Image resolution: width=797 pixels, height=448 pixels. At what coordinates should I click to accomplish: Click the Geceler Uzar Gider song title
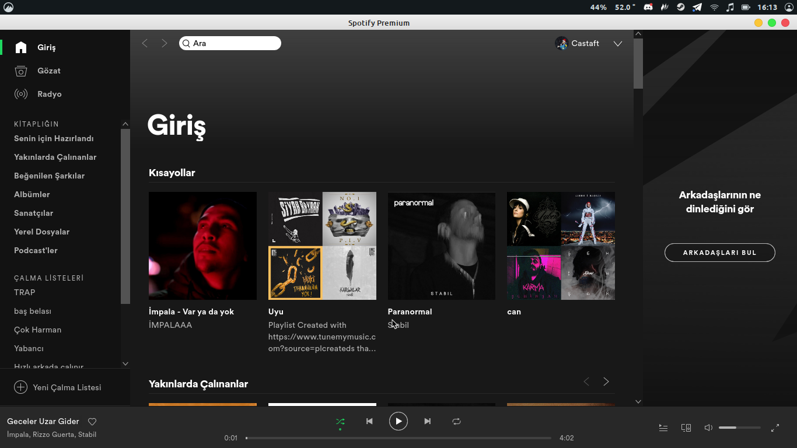point(43,421)
